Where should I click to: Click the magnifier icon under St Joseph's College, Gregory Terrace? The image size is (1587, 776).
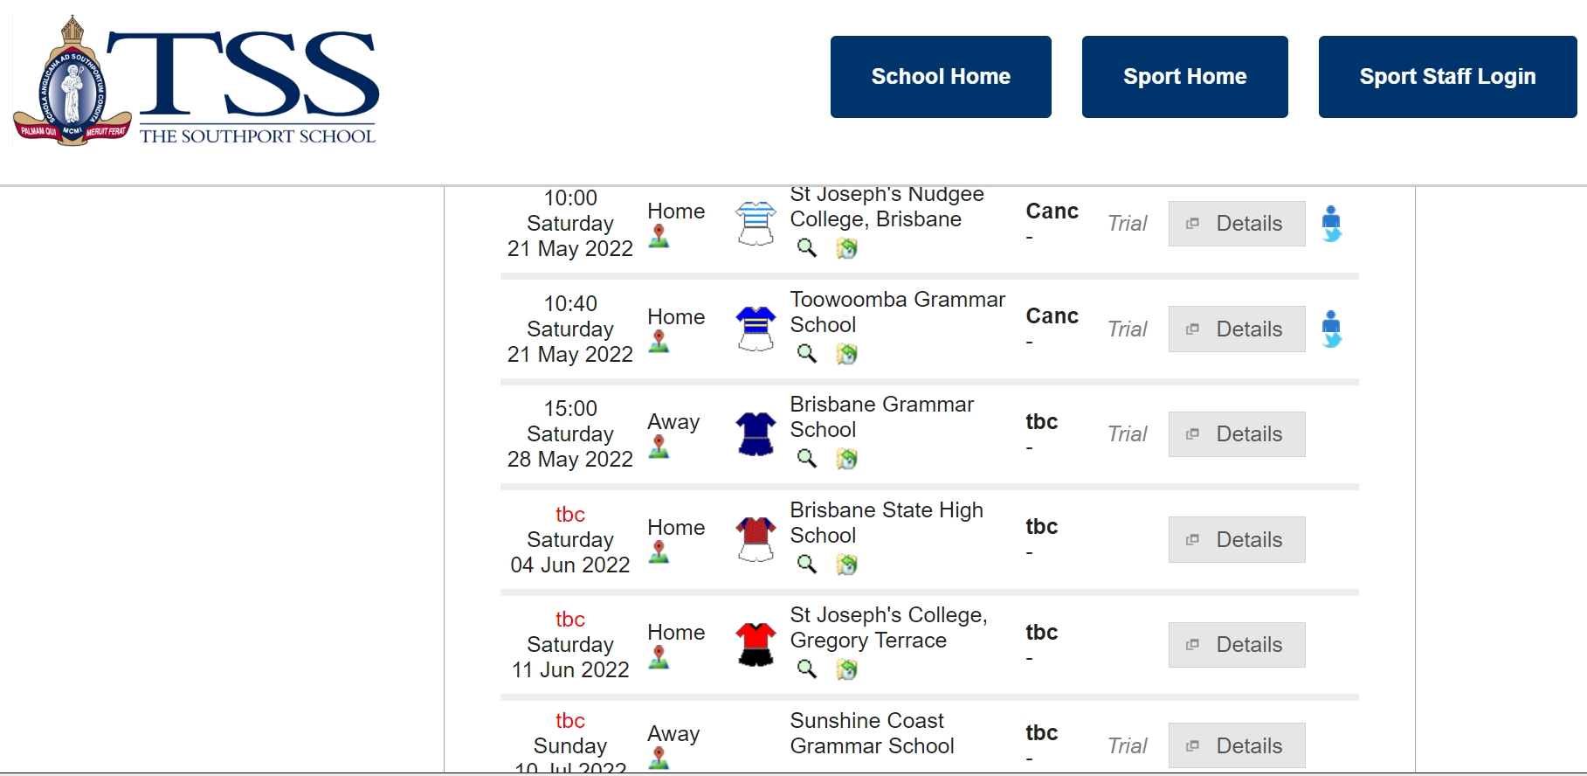coord(807,669)
